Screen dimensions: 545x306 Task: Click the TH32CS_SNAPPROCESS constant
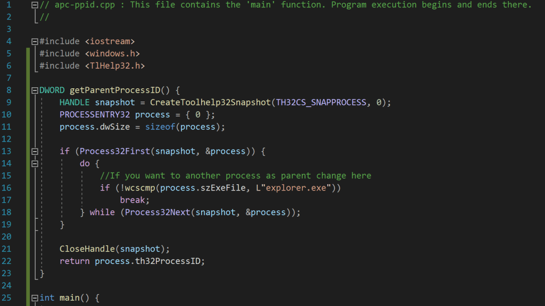[x=320, y=102]
